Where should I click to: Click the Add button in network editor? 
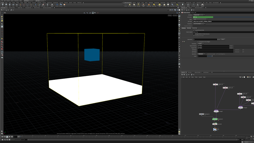click(183, 77)
